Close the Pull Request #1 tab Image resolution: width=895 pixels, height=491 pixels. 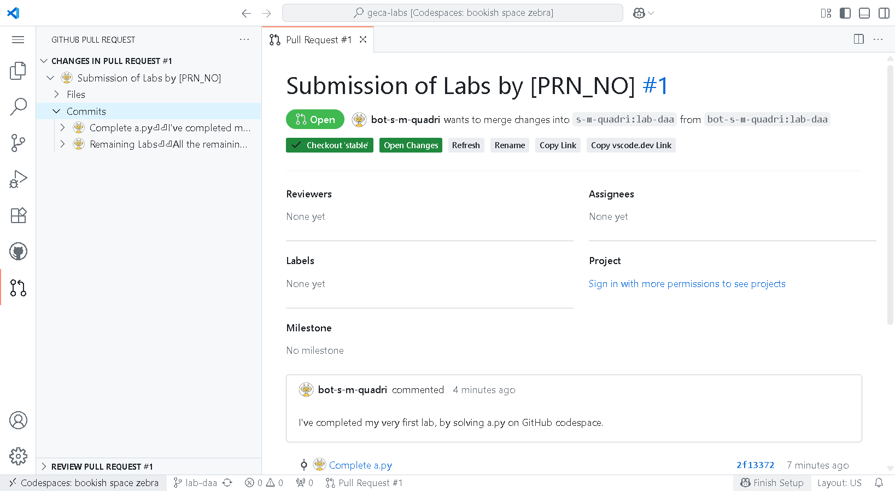(363, 39)
